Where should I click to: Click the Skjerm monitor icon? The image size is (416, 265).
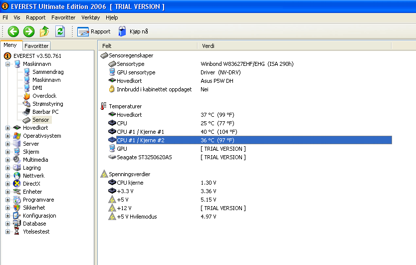click(x=17, y=152)
